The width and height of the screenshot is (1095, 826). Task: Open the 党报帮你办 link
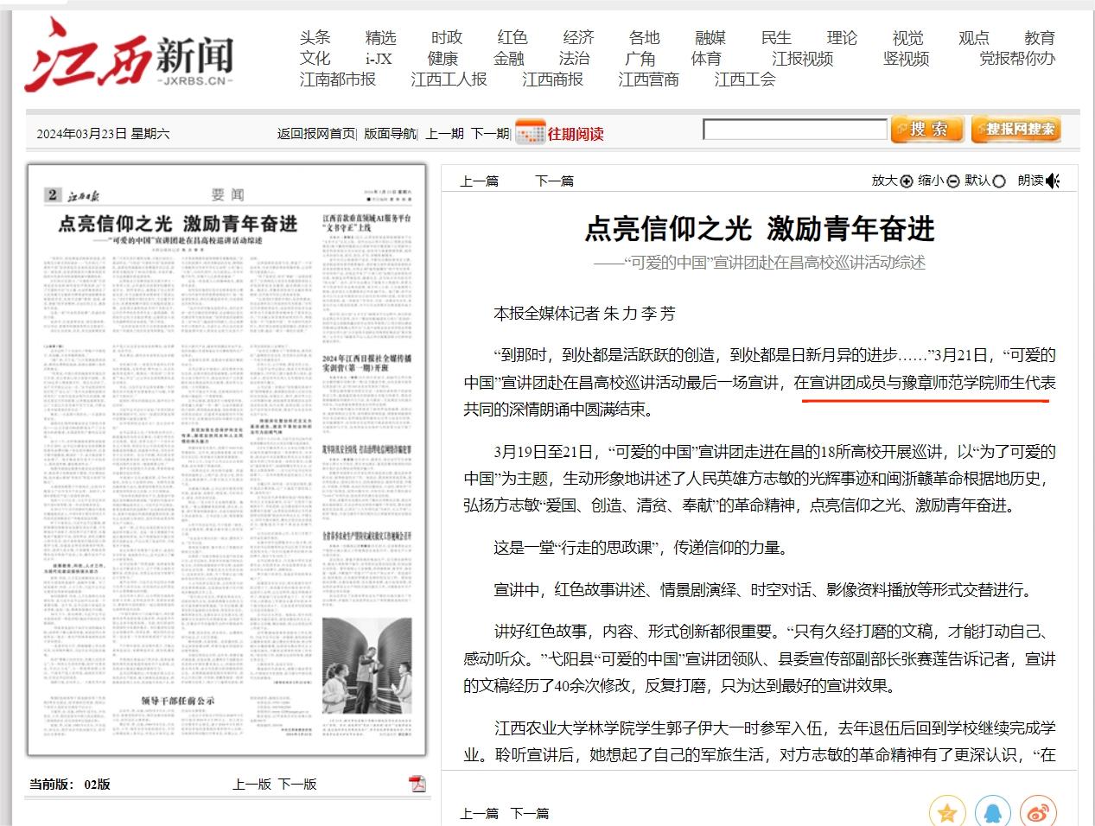[1017, 58]
